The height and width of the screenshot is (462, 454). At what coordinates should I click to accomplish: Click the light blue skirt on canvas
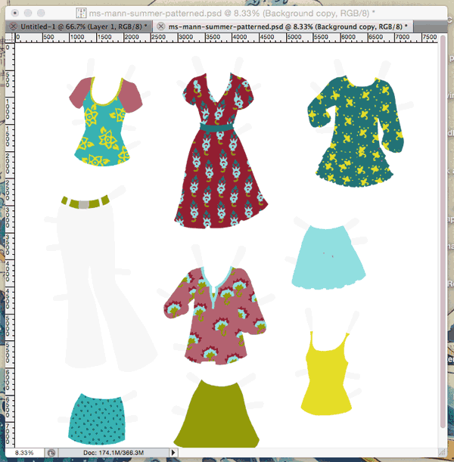point(328,258)
